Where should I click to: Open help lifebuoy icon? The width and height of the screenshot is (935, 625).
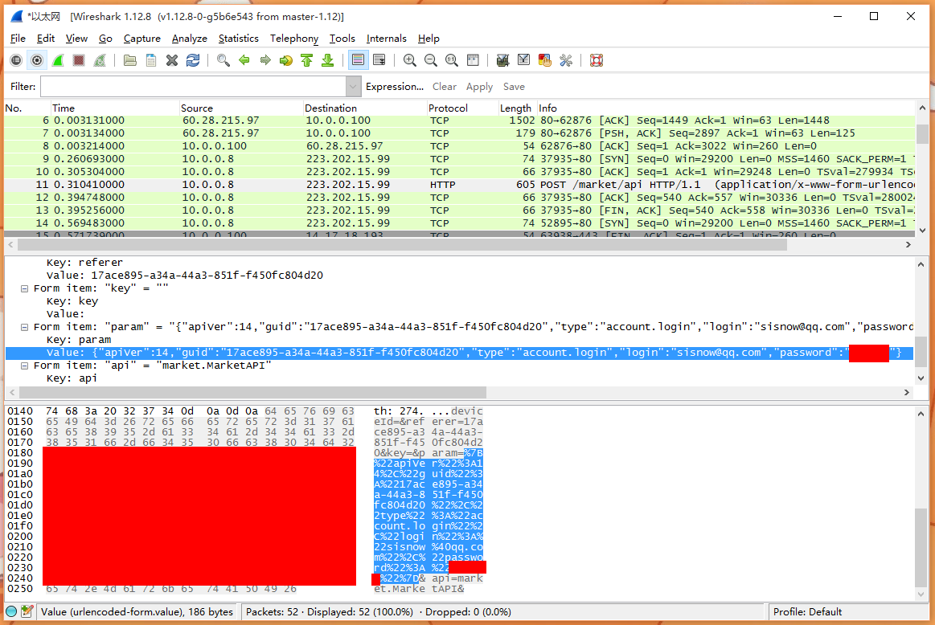coord(597,60)
